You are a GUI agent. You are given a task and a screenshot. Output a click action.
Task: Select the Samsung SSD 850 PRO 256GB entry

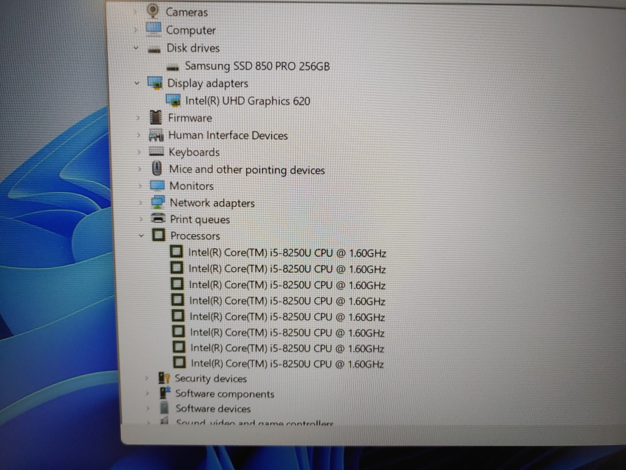click(x=257, y=66)
